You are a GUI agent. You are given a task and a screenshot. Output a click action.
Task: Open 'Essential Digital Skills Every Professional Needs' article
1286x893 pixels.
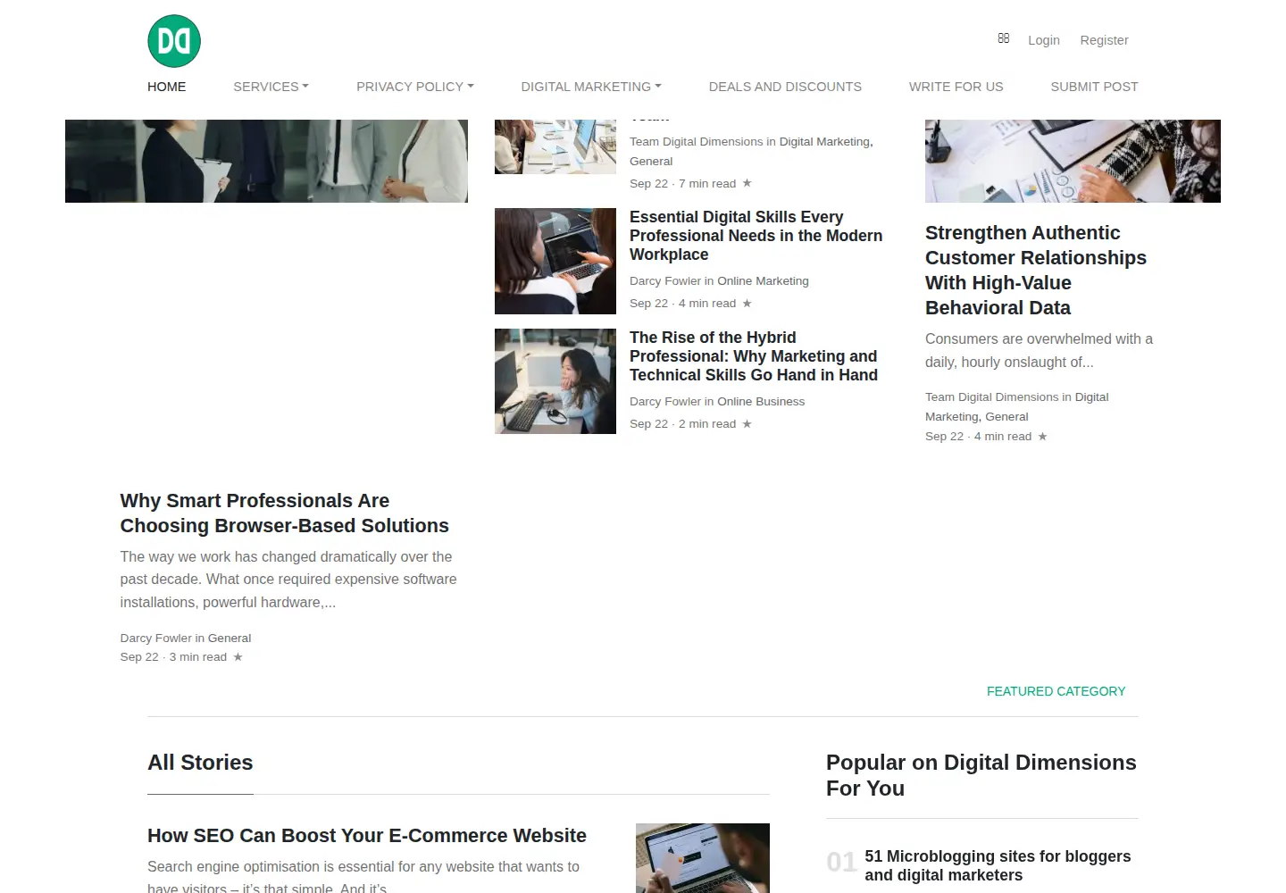tap(756, 236)
